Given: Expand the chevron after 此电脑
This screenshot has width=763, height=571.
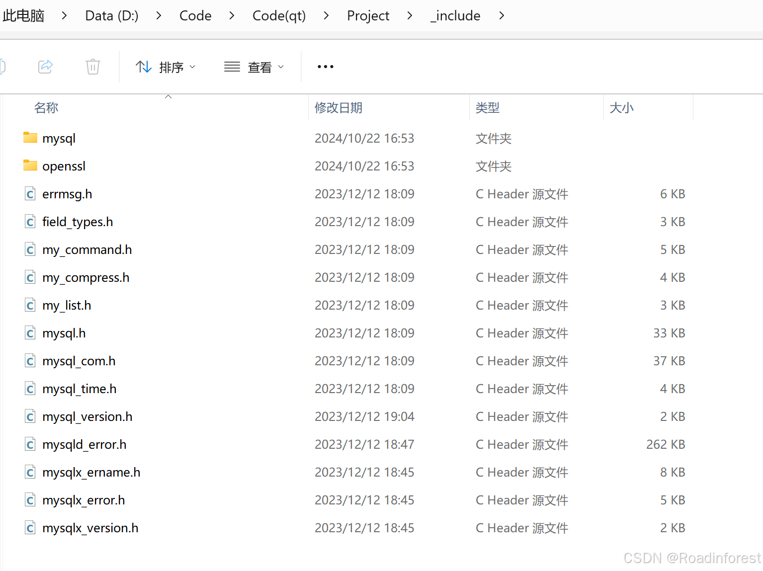Looking at the screenshot, I should (x=64, y=16).
